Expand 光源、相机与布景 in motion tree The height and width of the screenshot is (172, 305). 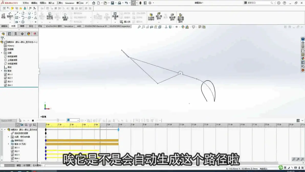point(8,137)
